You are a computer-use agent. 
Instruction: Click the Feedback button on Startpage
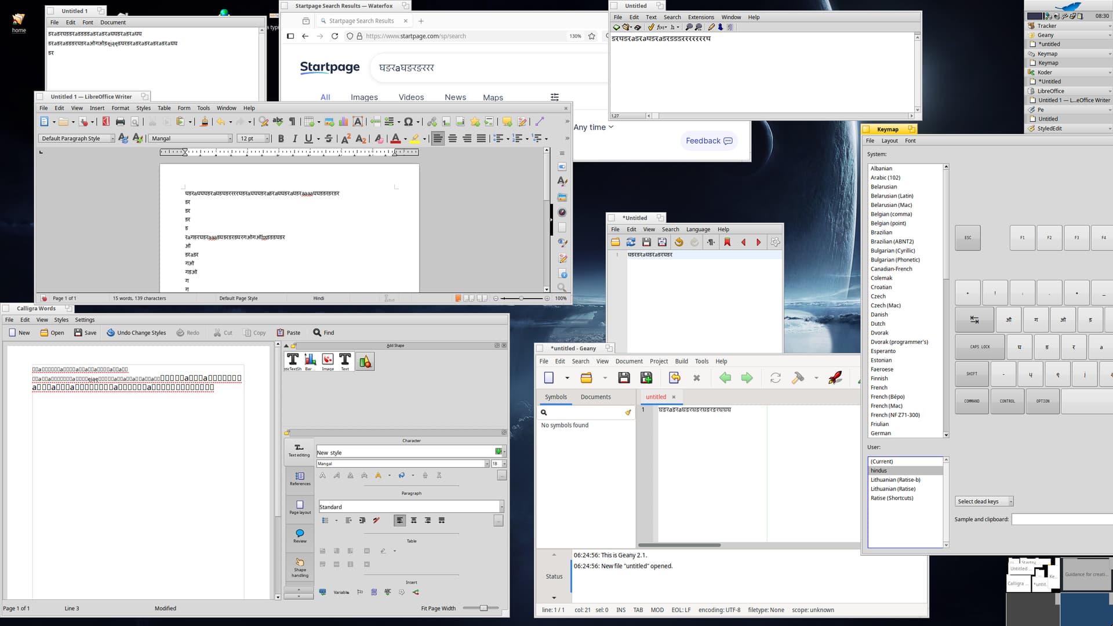(x=708, y=141)
